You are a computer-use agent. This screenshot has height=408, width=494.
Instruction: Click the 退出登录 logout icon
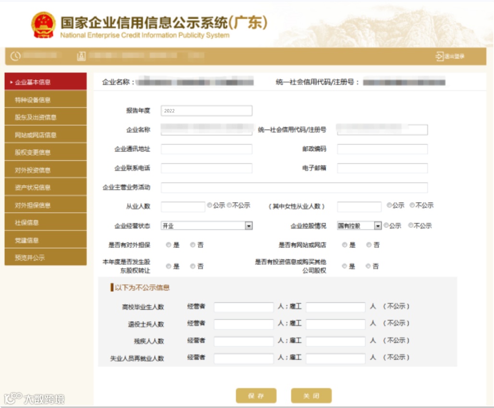[439, 56]
